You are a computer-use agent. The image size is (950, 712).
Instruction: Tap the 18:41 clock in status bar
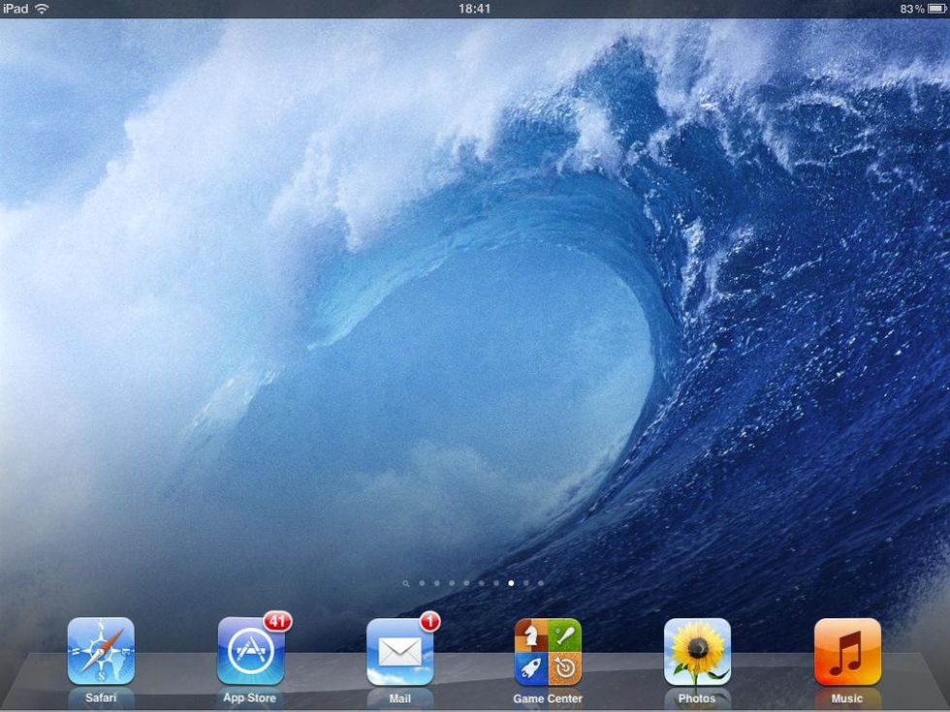[474, 9]
